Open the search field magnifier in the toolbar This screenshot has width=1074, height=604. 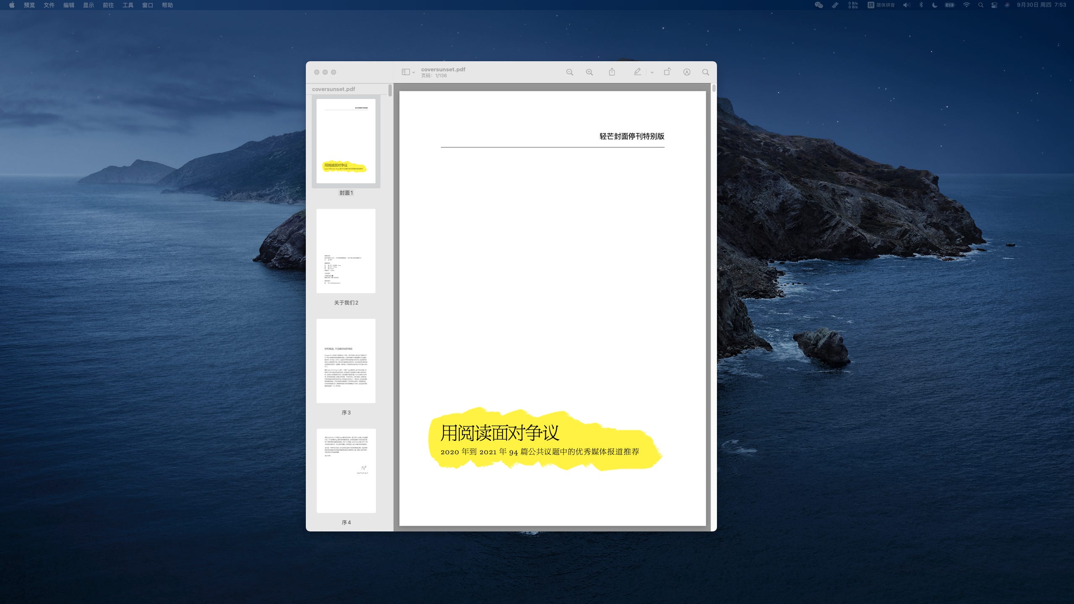pyautogui.click(x=706, y=72)
